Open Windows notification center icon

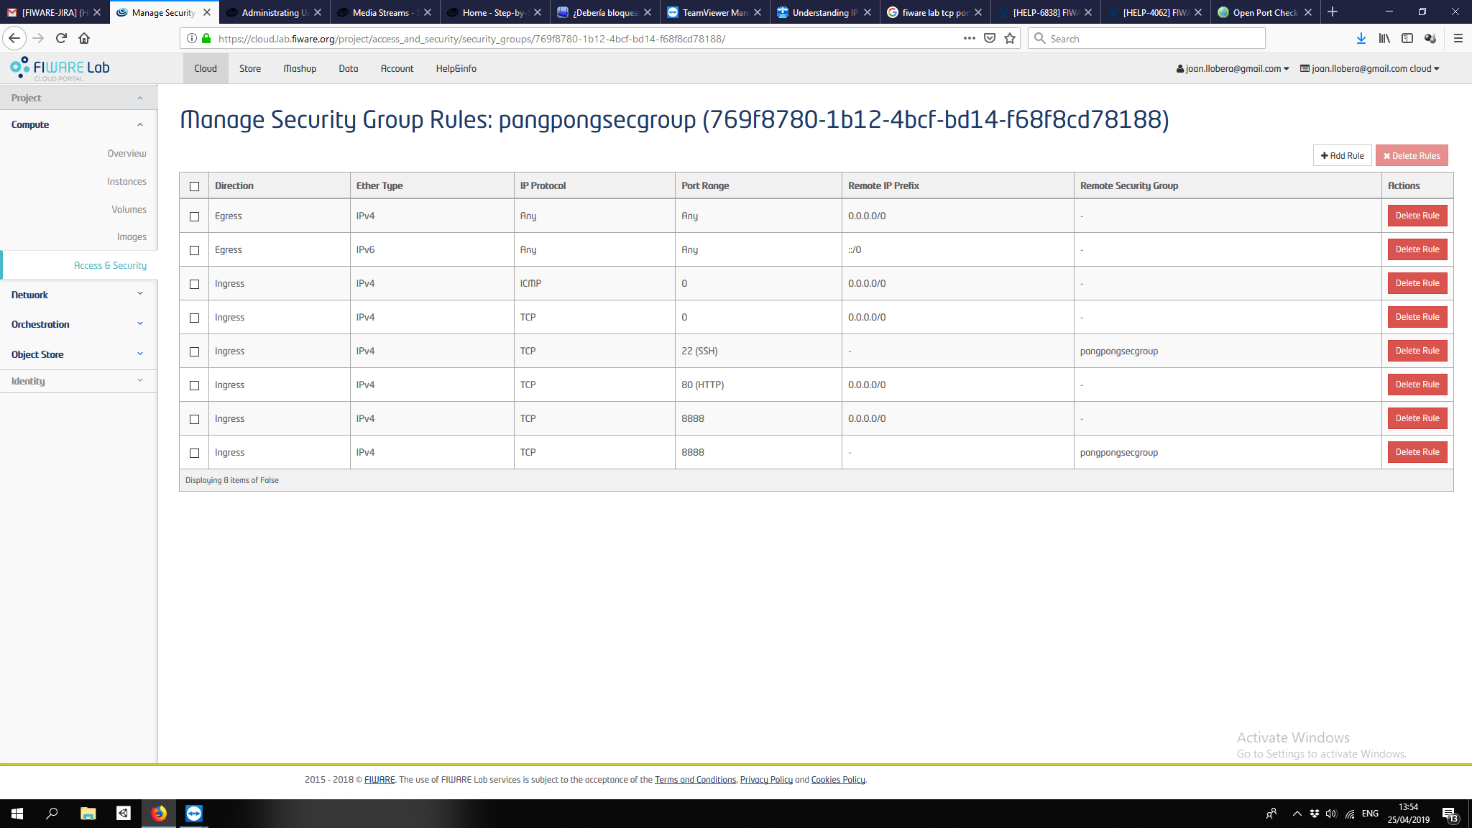(1450, 814)
